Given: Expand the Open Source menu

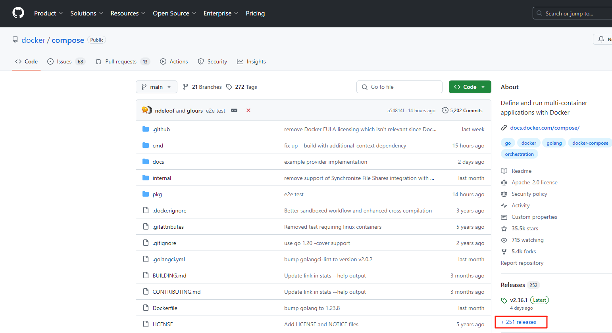Looking at the screenshot, I should pos(175,13).
